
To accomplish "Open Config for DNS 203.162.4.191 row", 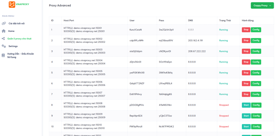I will click(256, 40).
